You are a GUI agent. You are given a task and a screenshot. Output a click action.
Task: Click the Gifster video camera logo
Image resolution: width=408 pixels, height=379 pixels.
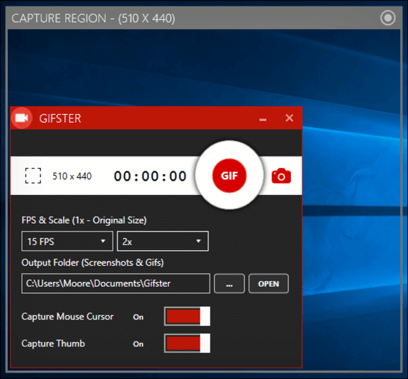pyautogui.click(x=21, y=118)
